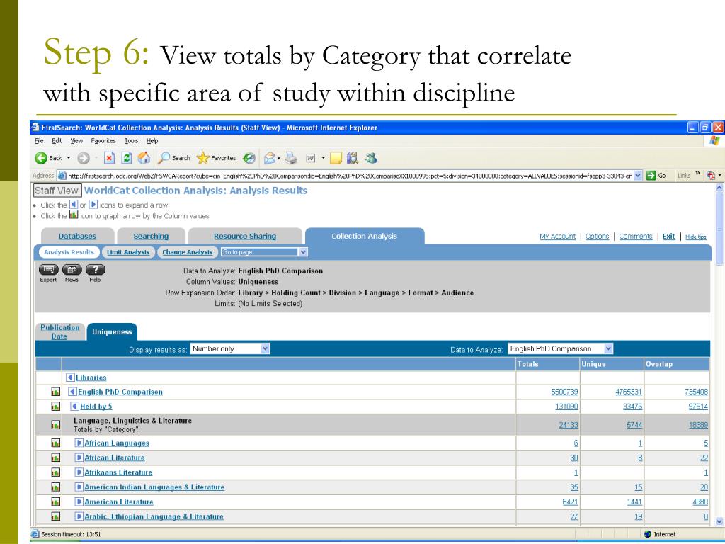This screenshot has width=725, height=544.
Task: Open the Tools menu
Action: 131,141
